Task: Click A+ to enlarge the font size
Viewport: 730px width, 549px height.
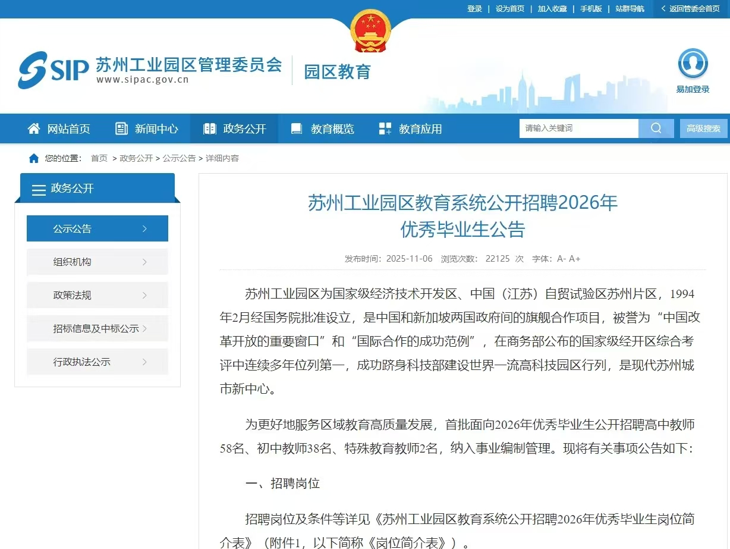Action: (574, 259)
